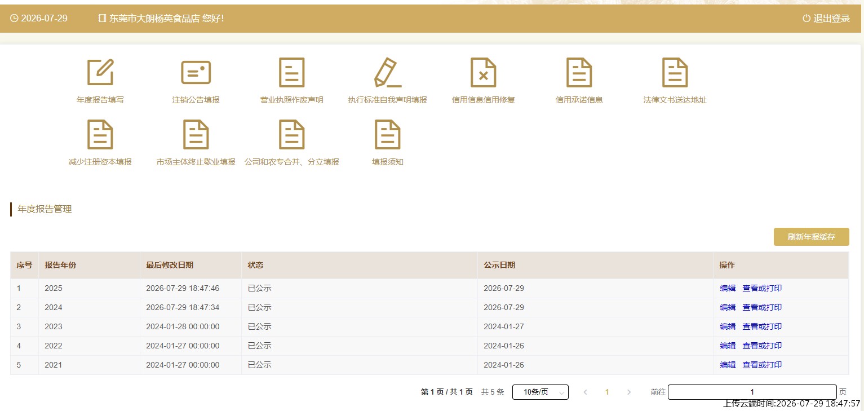Image resolution: width=864 pixels, height=411 pixels.
Task: Go to next page arrow
Action: (x=629, y=392)
